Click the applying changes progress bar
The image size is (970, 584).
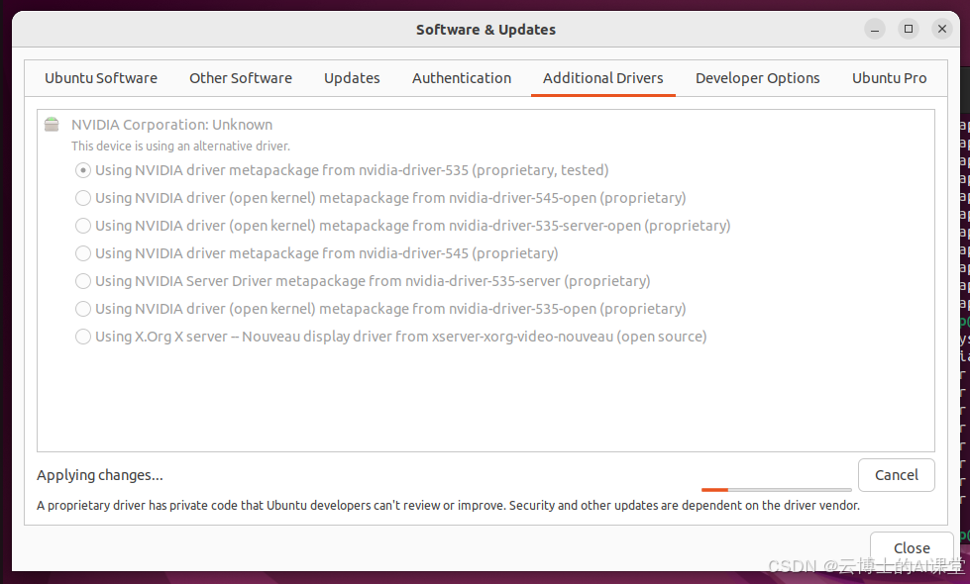click(777, 490)
